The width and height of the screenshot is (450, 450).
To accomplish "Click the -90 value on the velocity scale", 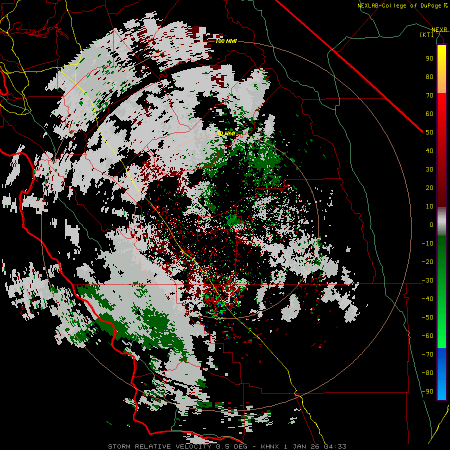I will (x=427, y=391).
